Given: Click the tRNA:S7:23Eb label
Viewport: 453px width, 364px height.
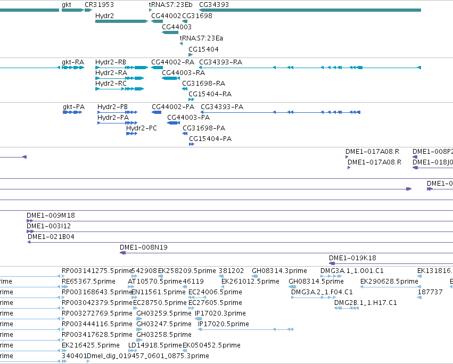Looking at the screenshot, I should [170, 5].
